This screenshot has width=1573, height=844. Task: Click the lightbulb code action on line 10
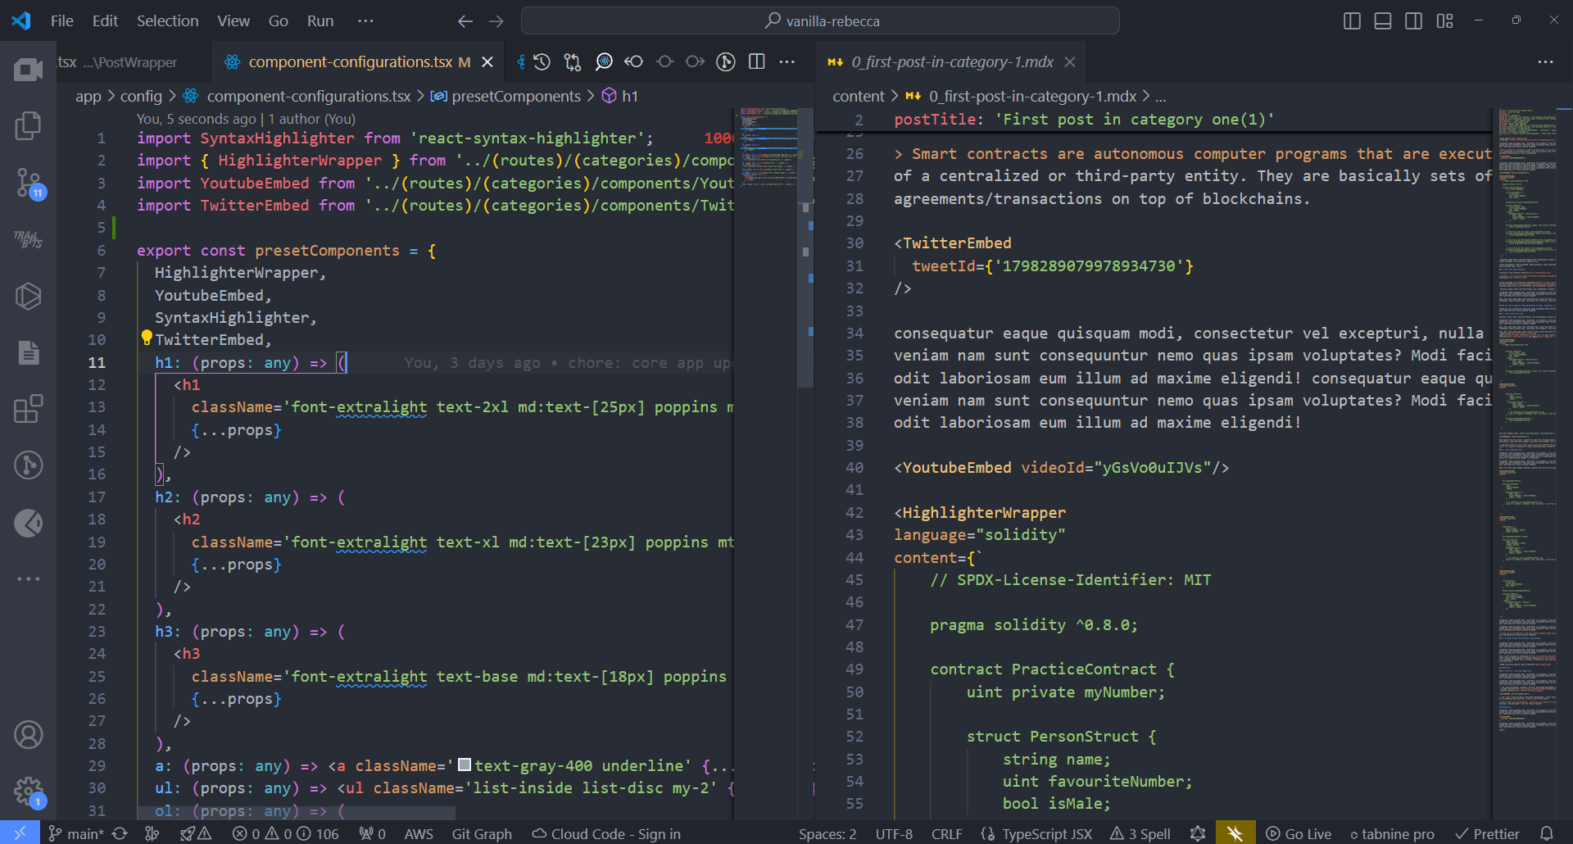pyautogui.click(x=146, y=337)
